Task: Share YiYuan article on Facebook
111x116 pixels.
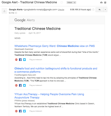Action: (x=20, y=111)
